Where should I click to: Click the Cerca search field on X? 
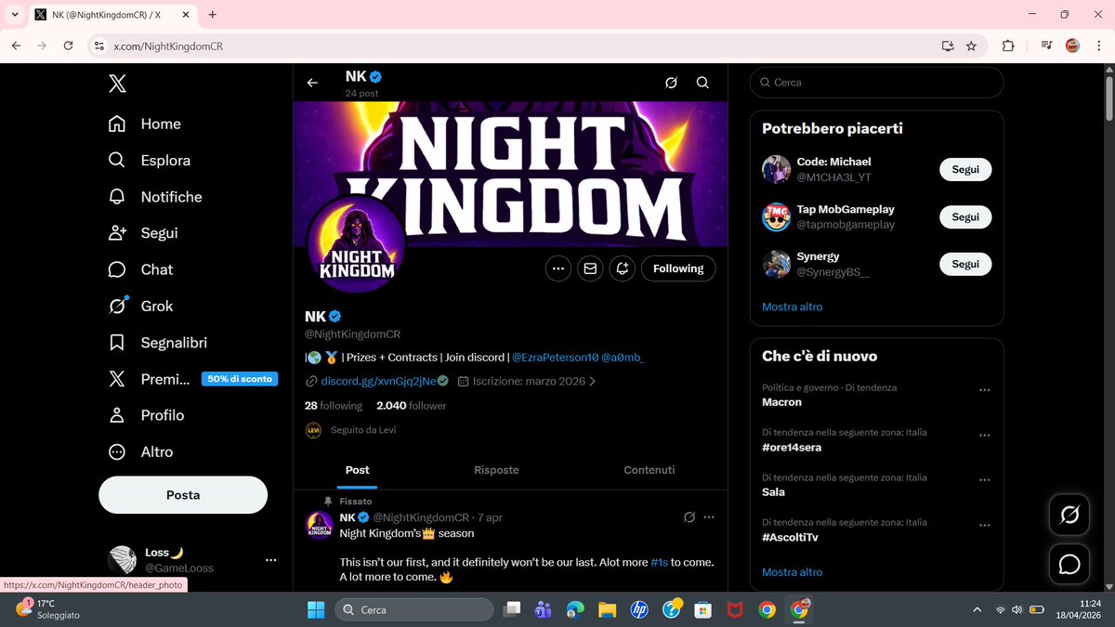(x=877, y=83)
